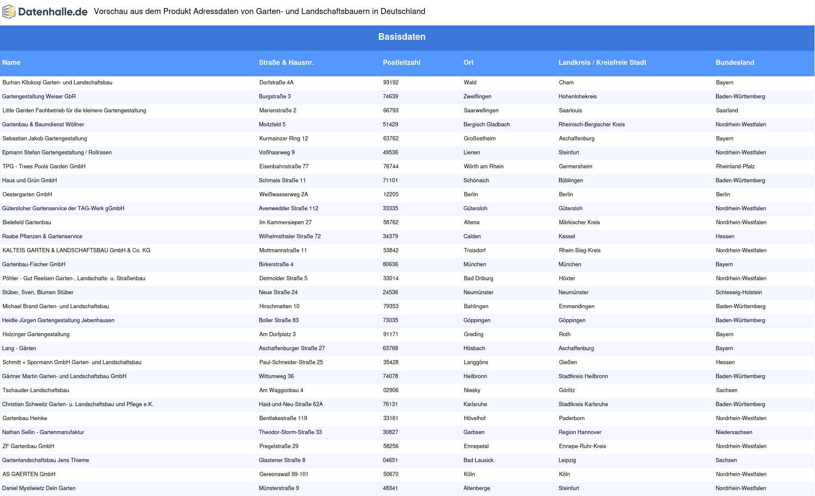The image size is (815, 496).
Task: Select Gütersloher Gartenservice der TAG-Werk gGmbH
Action: point(63,209)
